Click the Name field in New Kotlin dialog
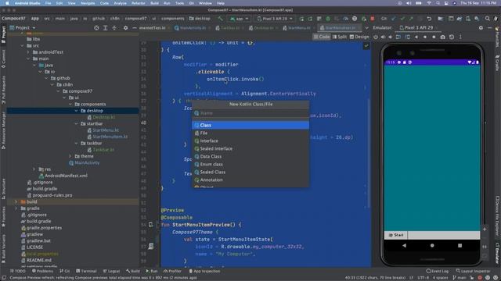This screenshot has width=501, height=281. [x=250, y=113]
